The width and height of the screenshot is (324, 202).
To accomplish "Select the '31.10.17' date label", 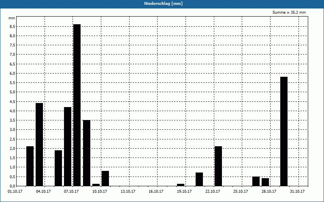I will tap(297, 191).
